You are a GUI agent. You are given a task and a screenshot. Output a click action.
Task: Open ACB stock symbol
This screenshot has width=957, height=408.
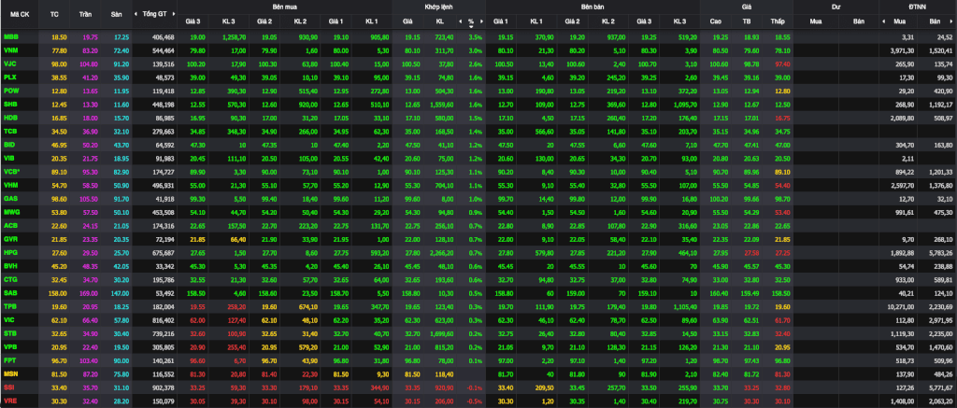[10, 225]
